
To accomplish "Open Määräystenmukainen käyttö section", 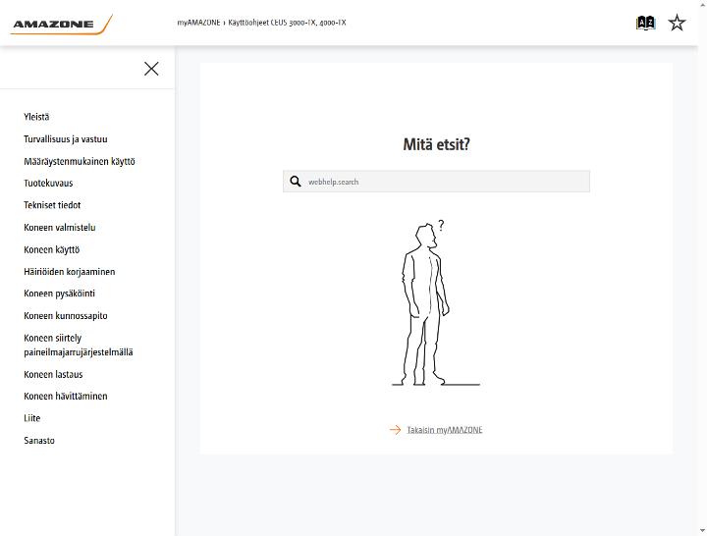I will click(80, 161).
